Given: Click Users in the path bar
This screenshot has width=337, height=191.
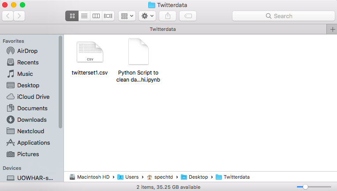Looking at the screenshot, I should tap(128, 177).
